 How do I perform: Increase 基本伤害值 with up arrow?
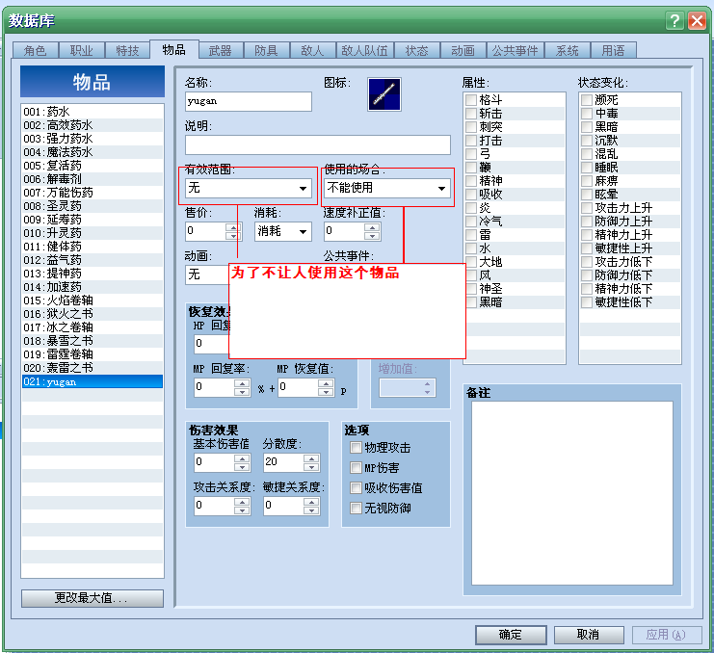click(242, 457)
